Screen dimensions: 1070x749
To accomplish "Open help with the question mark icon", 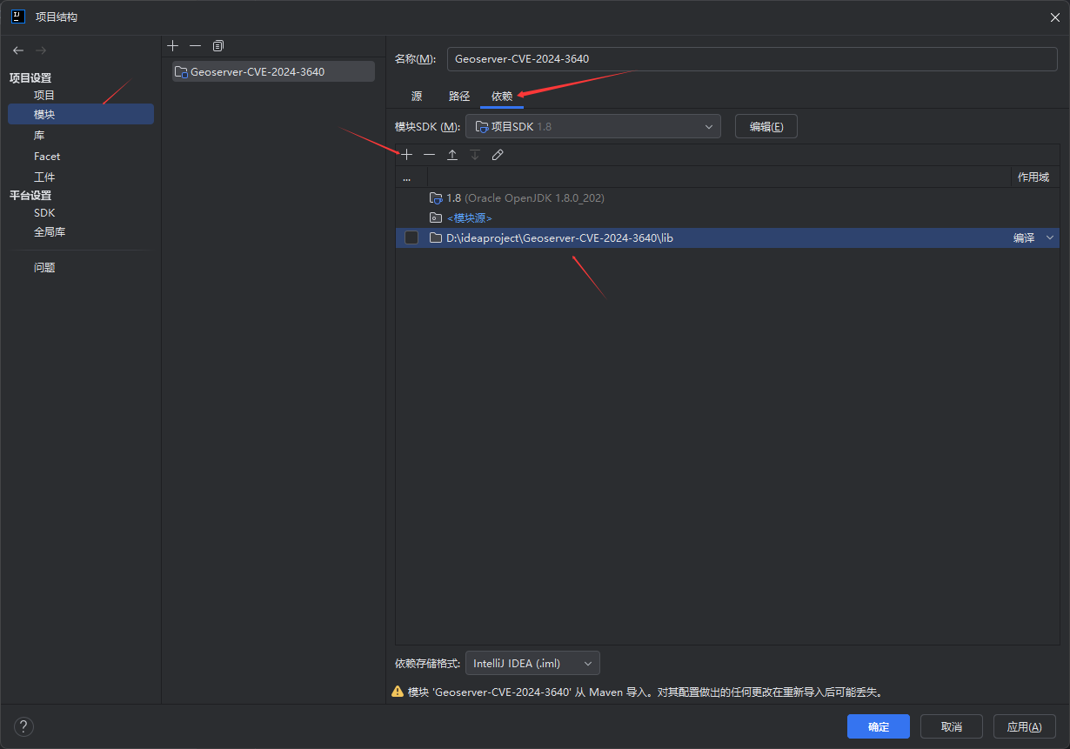I will pos(23,726).
